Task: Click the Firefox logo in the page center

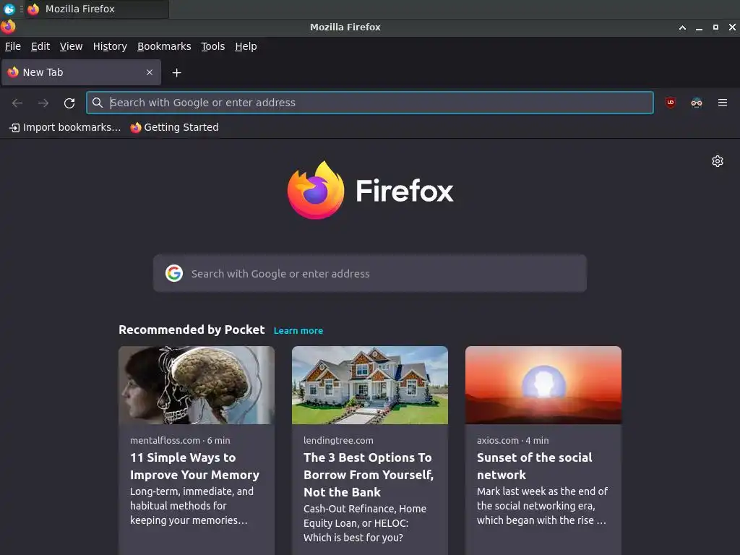Action: [370, 190]
